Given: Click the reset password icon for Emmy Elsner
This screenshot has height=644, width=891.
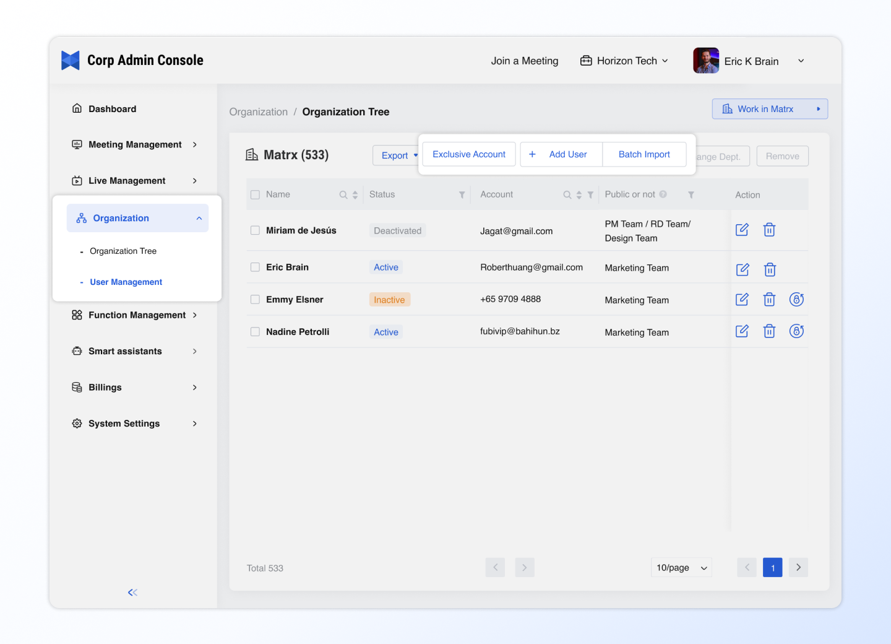Looking at the screenshot, I should [x=796, y=300].
